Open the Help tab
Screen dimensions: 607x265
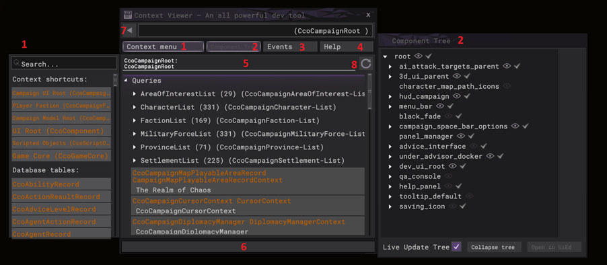coord(347,47)
